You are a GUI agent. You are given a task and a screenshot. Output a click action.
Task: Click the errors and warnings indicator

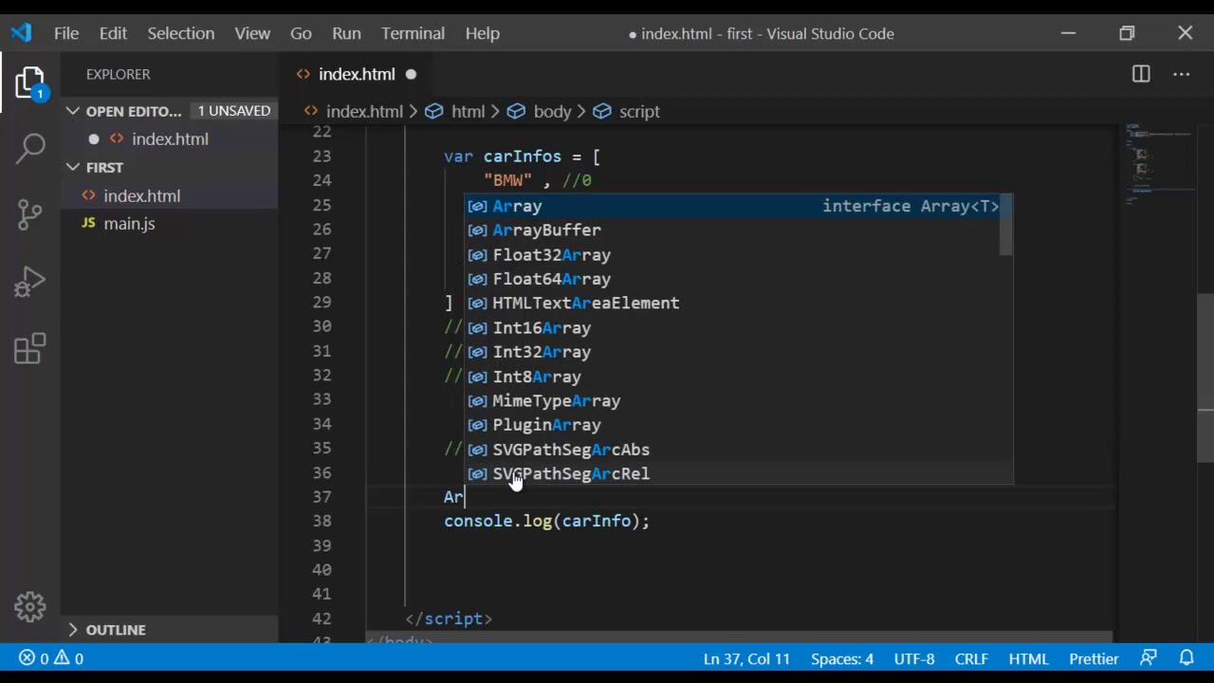(x=51, y=658)
